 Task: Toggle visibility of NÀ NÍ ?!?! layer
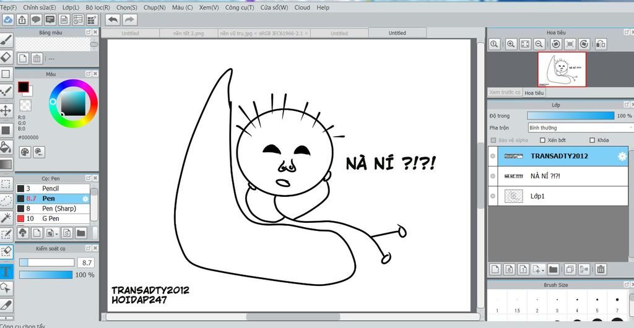[493, 176]
